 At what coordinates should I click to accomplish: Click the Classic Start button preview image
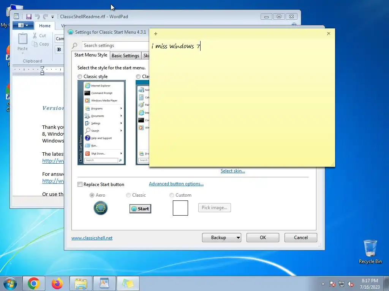coord(140,209)
